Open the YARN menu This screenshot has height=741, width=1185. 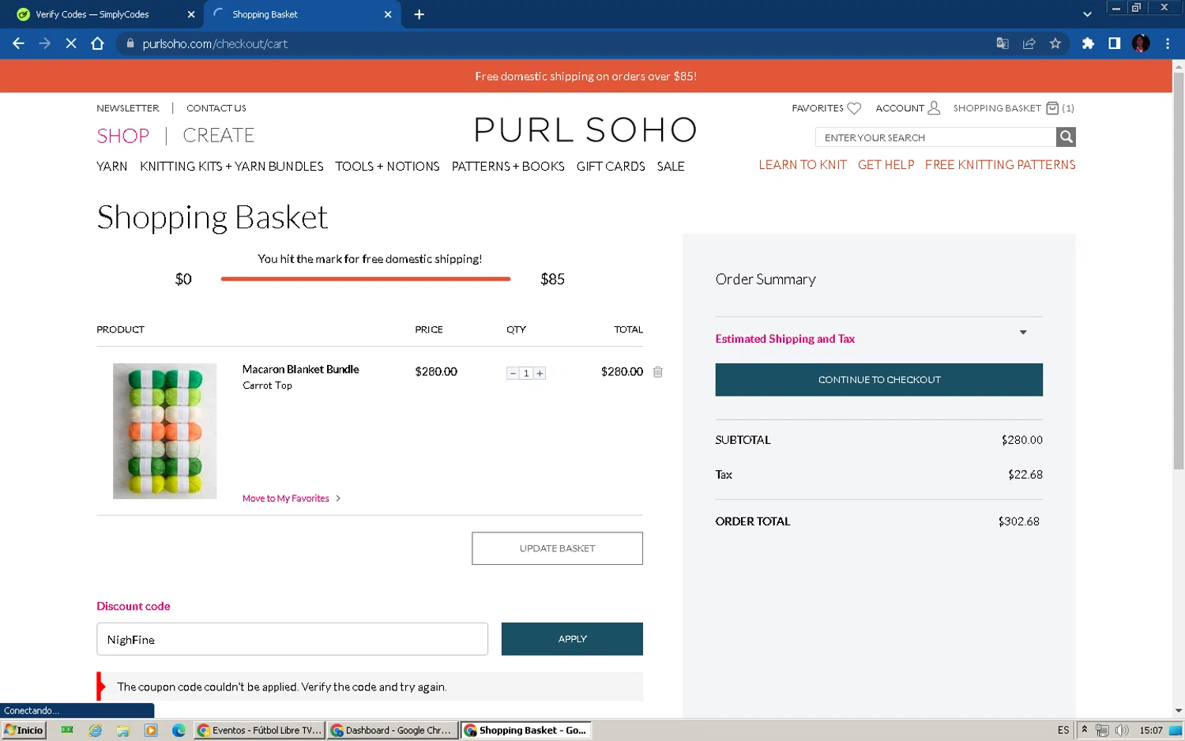tap(111, 166)
